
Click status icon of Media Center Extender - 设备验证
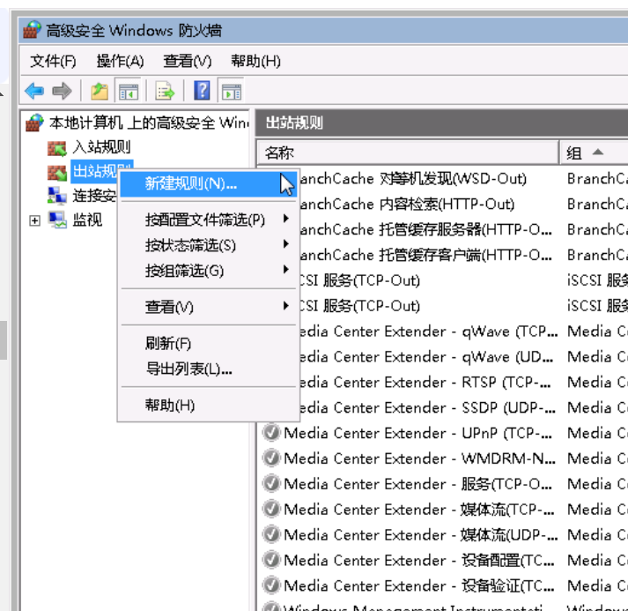(271, 585)
